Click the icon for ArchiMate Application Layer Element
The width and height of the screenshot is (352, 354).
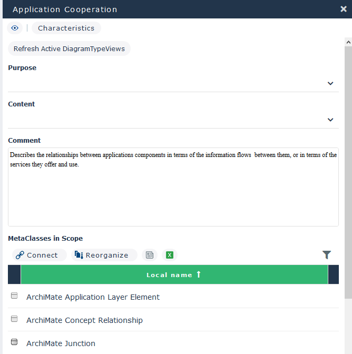click(14, 296)
